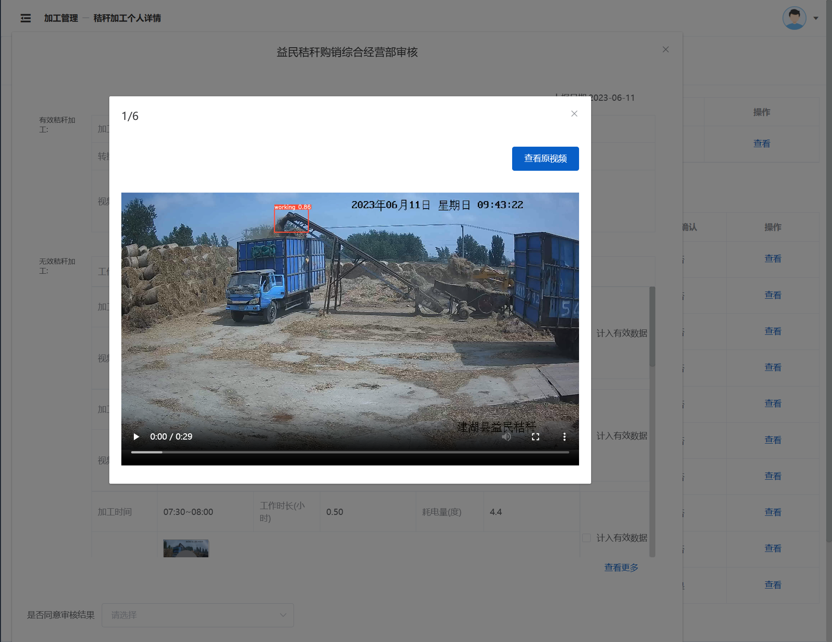The height and width of the screenshot is (642, 832).
Task: Close the video preview overlay
Action: (x=574, y=114)
